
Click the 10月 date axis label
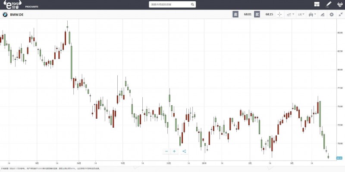[79, 163]
